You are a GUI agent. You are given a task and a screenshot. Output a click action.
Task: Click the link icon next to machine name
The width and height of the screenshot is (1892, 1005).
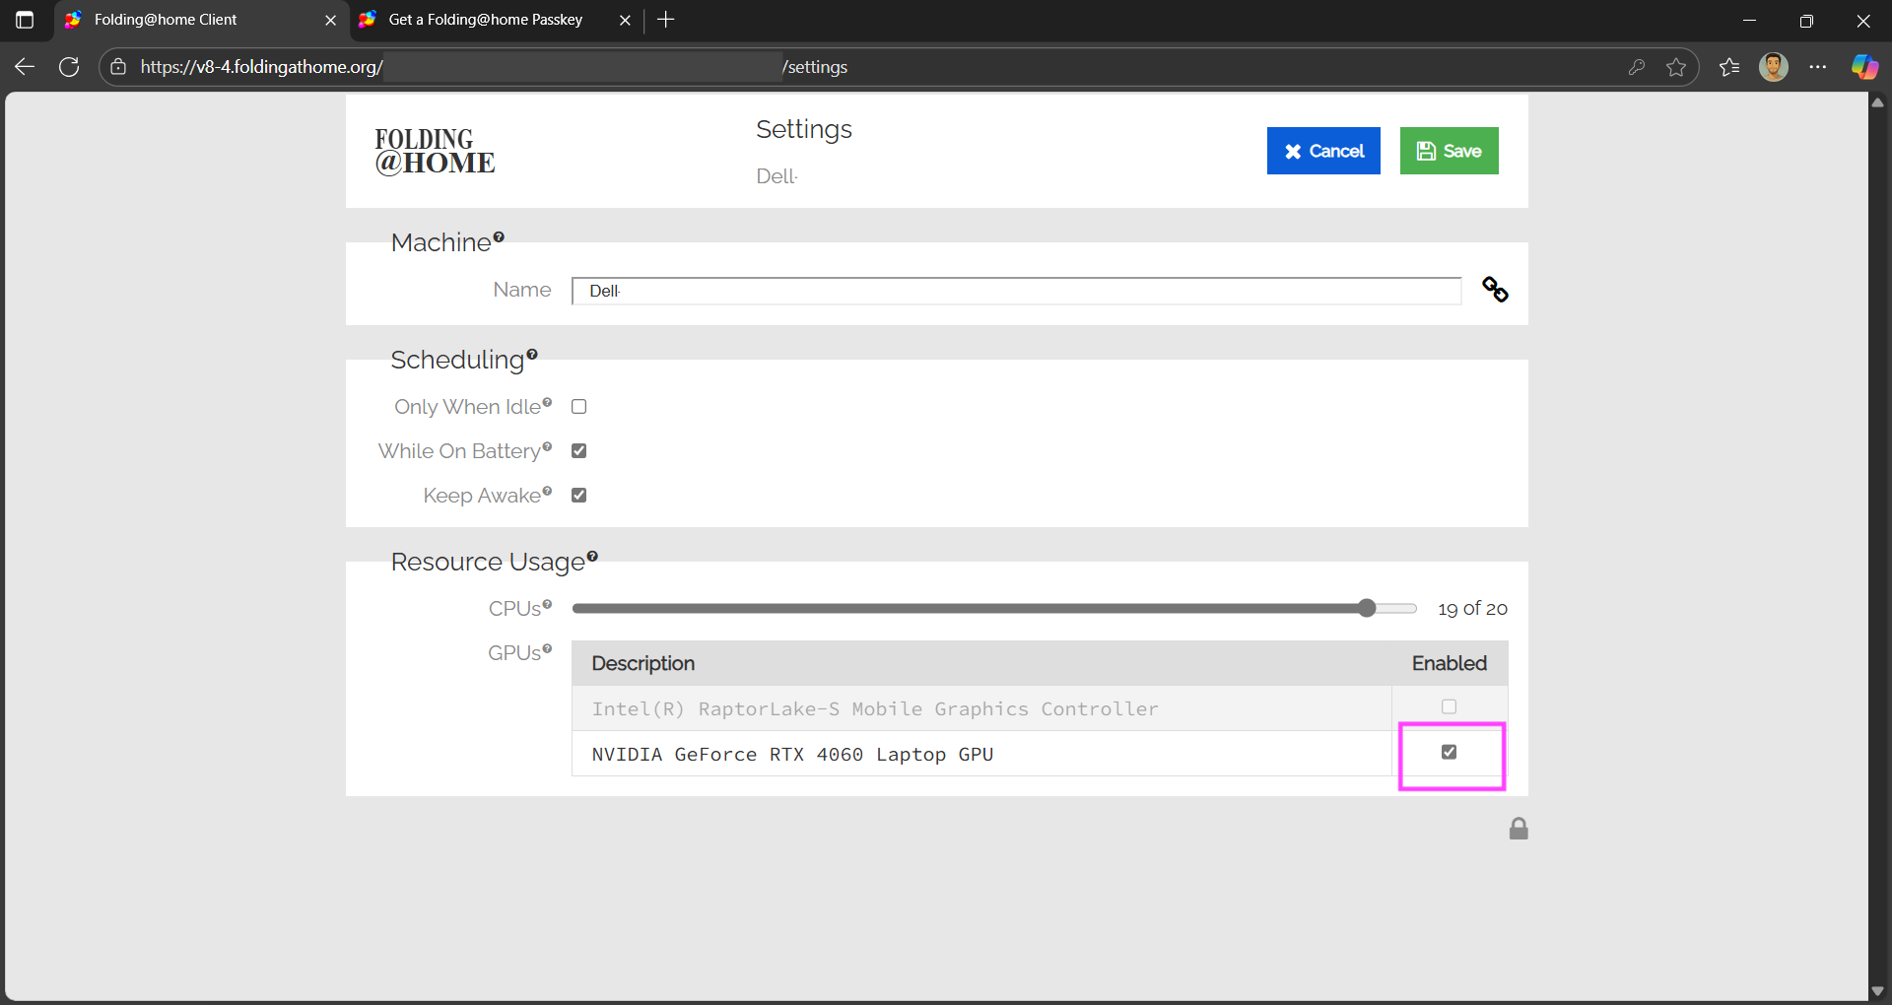point(1495,290)
